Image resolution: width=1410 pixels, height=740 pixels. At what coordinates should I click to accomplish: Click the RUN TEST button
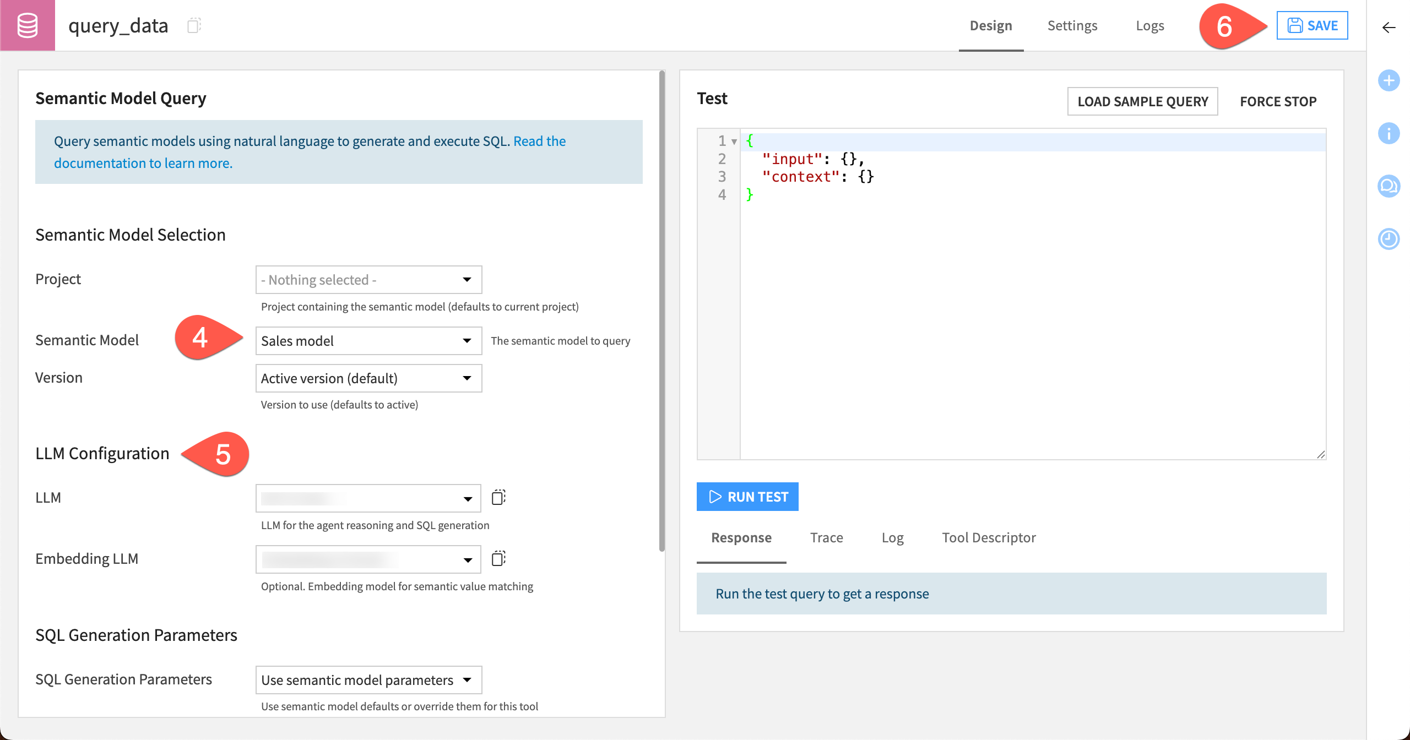pyautogui.click(x=747, y=496)
